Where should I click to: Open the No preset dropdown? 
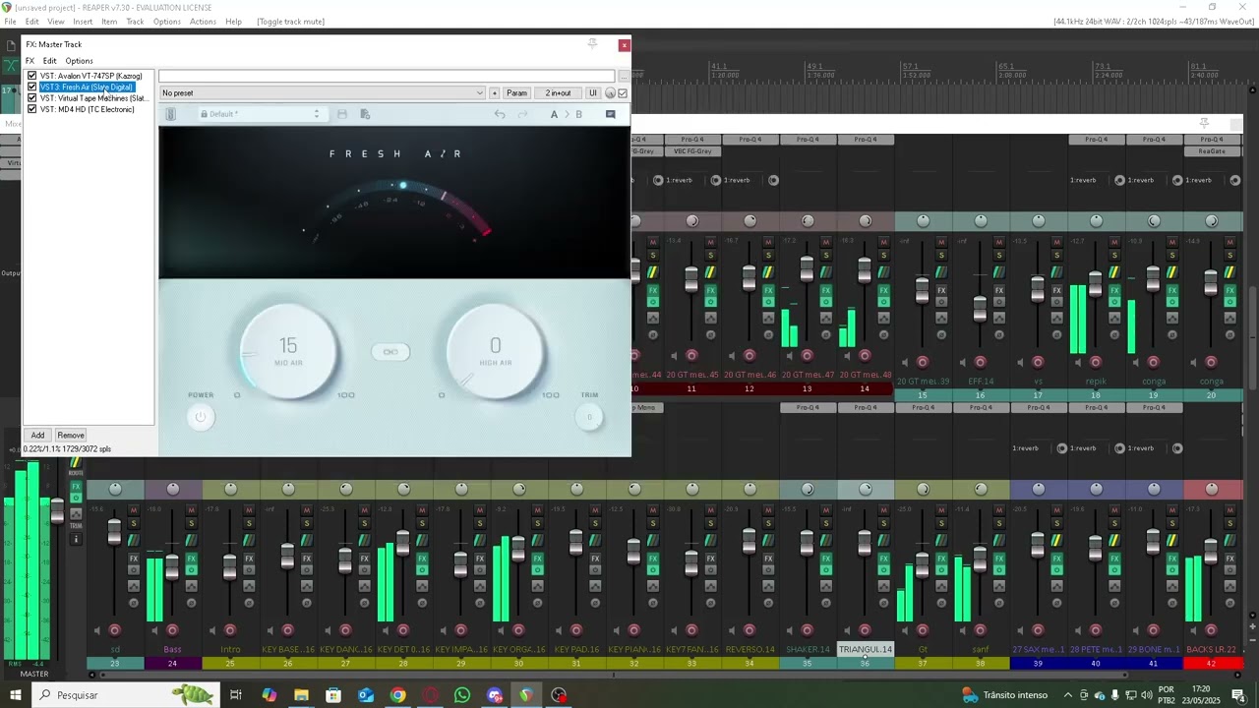[323, 93]
